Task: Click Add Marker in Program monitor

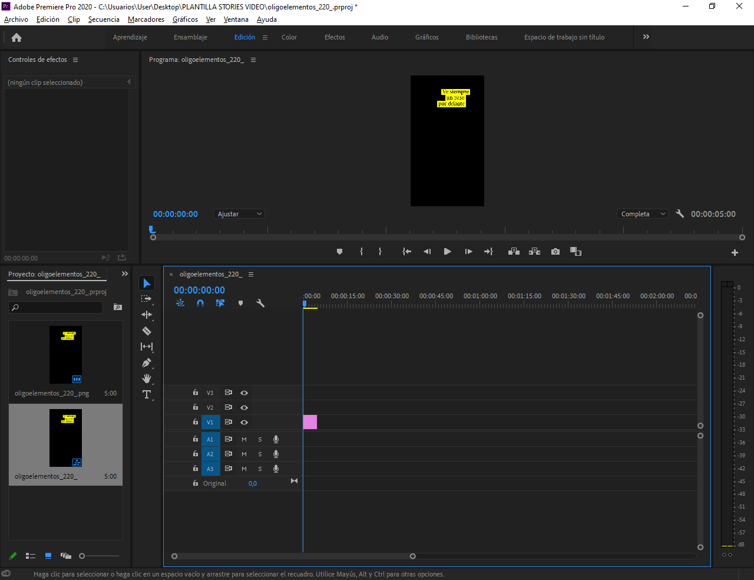Action: 339,252
